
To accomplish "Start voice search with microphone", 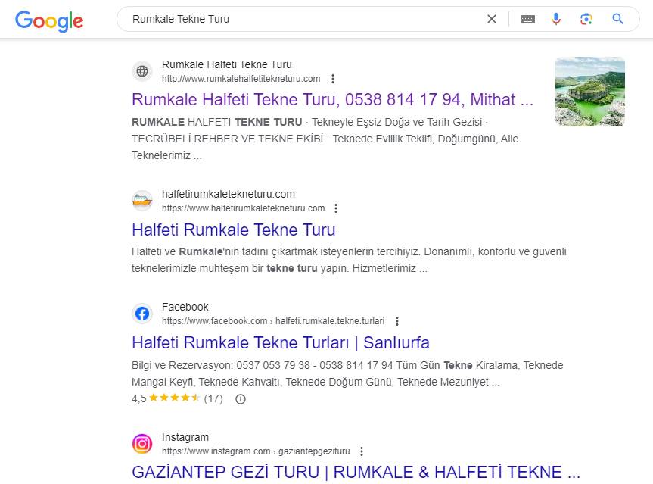I will 556,19.
